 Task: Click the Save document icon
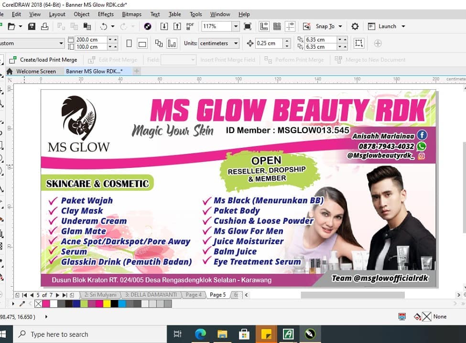32,26
